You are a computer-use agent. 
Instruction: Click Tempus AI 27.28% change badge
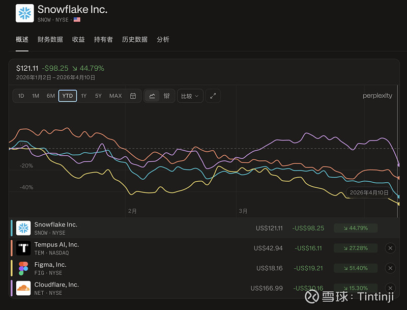356,248
